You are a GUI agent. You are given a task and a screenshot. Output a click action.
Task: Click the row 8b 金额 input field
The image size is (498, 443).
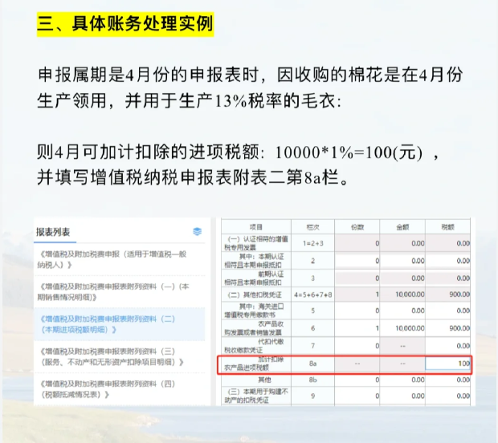click(x=402, y=380)
